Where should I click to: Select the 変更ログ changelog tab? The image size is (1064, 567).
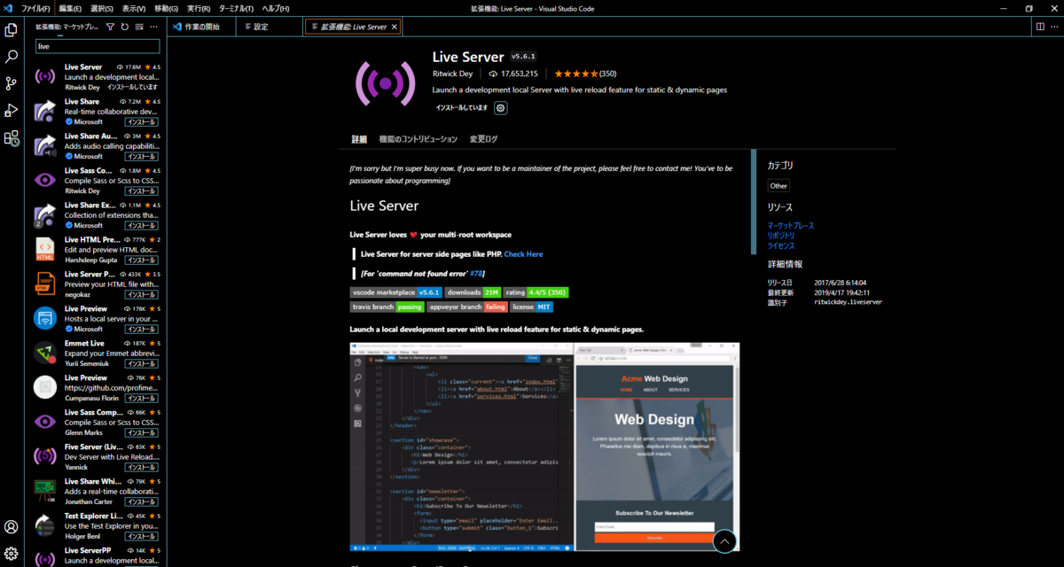pyautogui.click(x=484, y=139)
